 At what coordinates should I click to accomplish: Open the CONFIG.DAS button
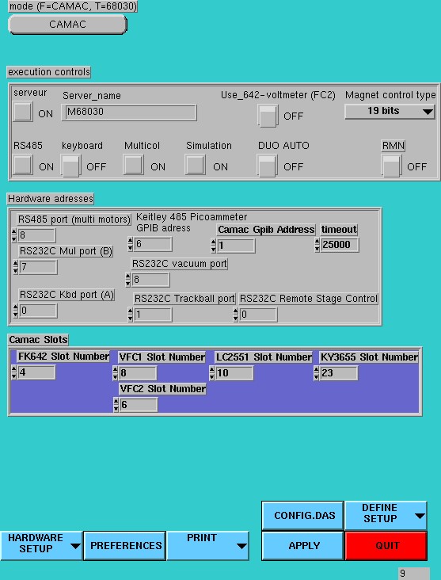(x=302, y=515)
